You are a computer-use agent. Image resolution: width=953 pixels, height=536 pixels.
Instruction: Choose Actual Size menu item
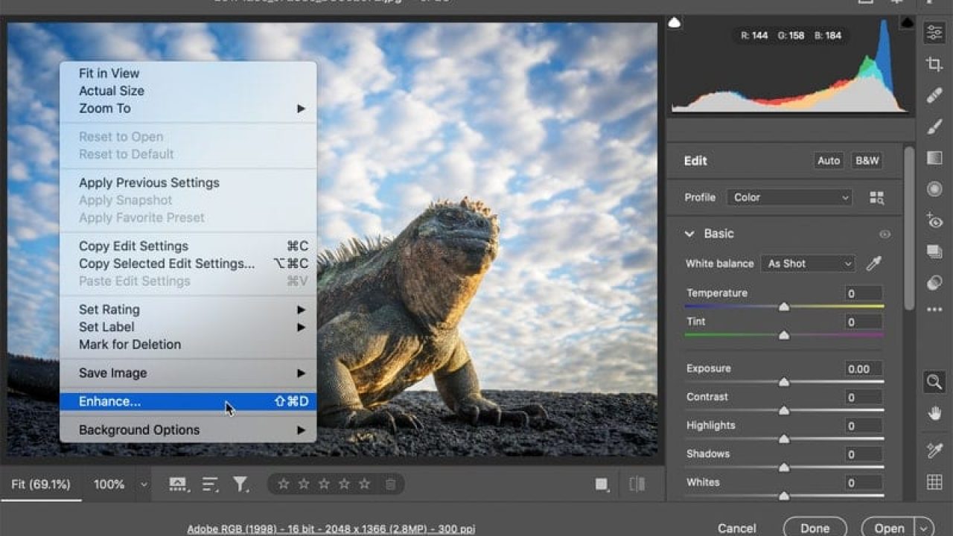click(188, 91)
